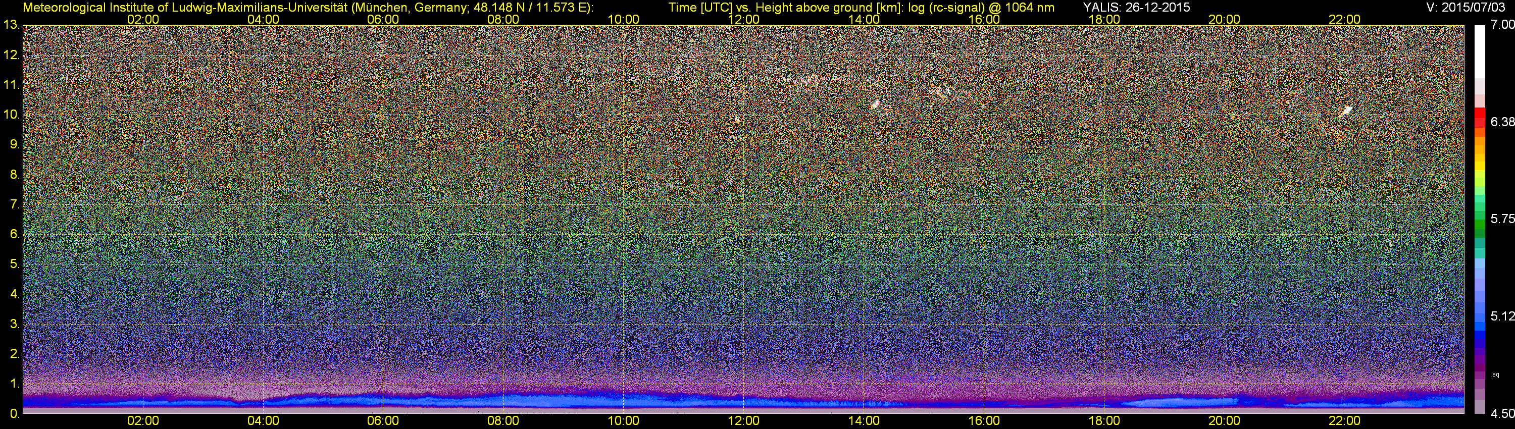Screen dimensions: 1515x429
Task: Click the 9 km height axis label
Action: click(14, 144)
